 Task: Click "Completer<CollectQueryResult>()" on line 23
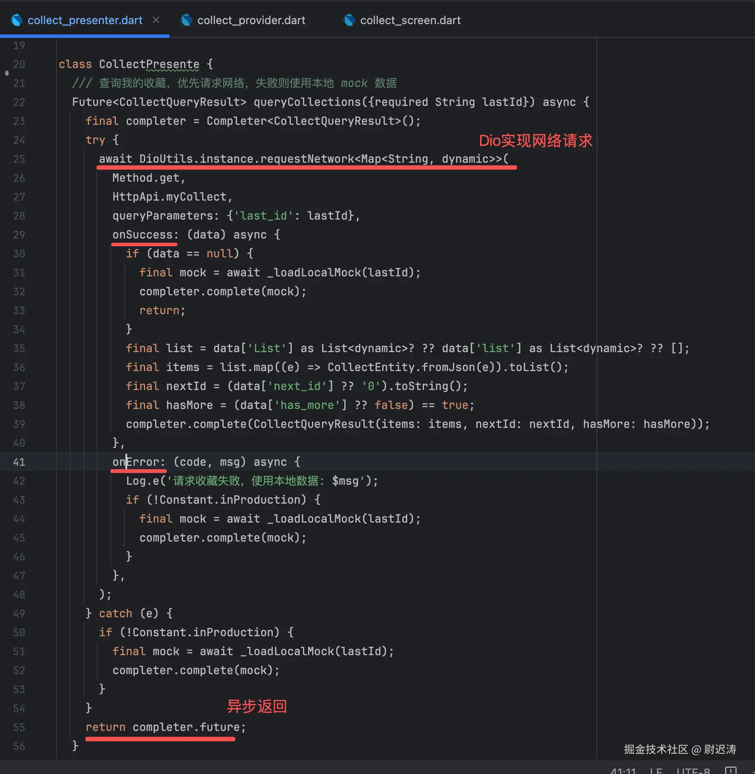coord(311,121)
